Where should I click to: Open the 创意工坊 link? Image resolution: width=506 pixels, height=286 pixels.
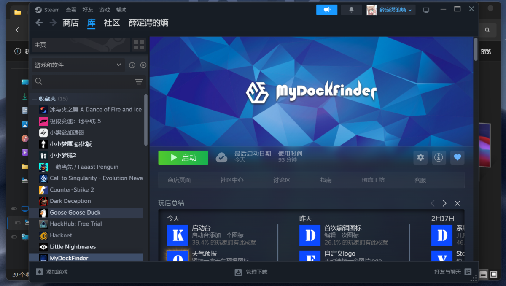click(373, 180)
